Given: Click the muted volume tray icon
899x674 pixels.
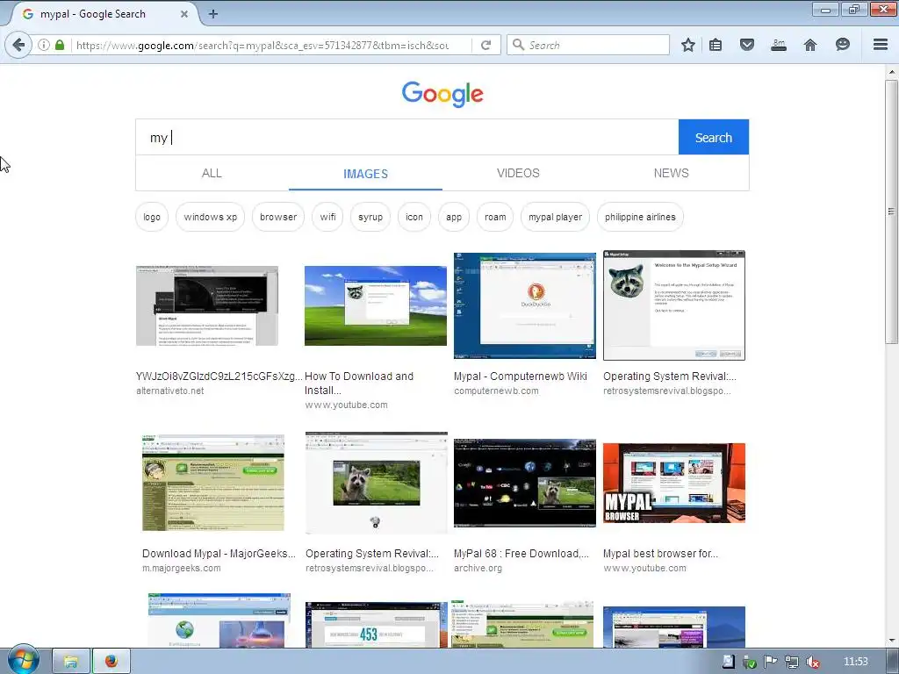Looking at the screenshot, I should (x=812, y=662).
